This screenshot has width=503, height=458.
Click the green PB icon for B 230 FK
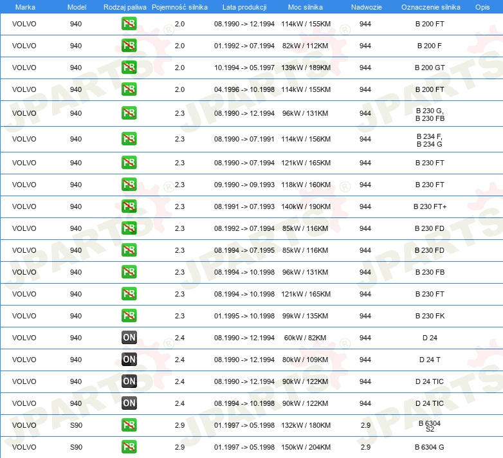pyautogui.click(x=129, y=316)
